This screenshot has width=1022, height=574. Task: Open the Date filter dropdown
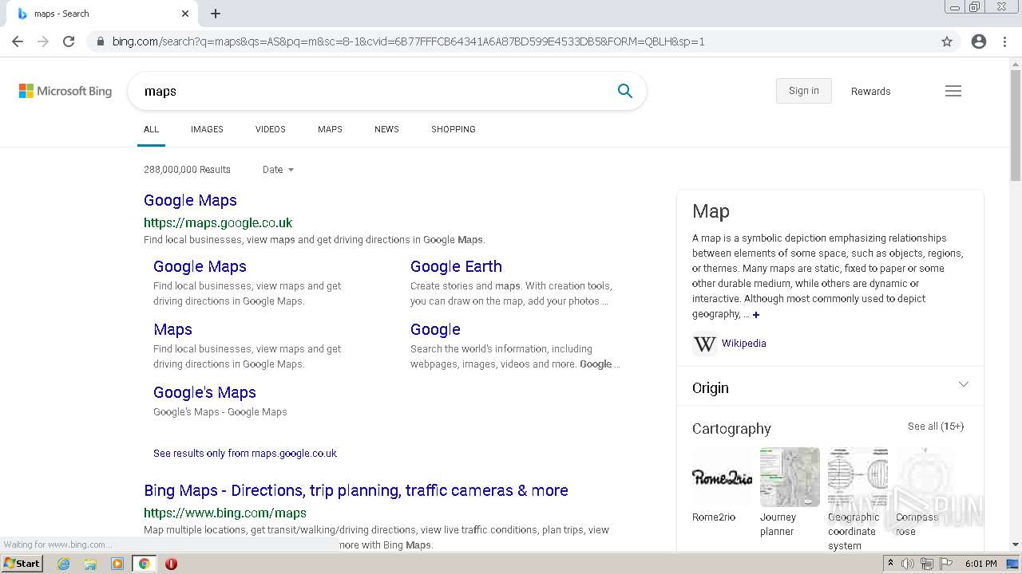278,170
